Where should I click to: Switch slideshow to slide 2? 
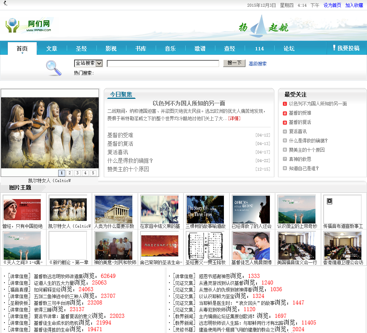[70, 173]
